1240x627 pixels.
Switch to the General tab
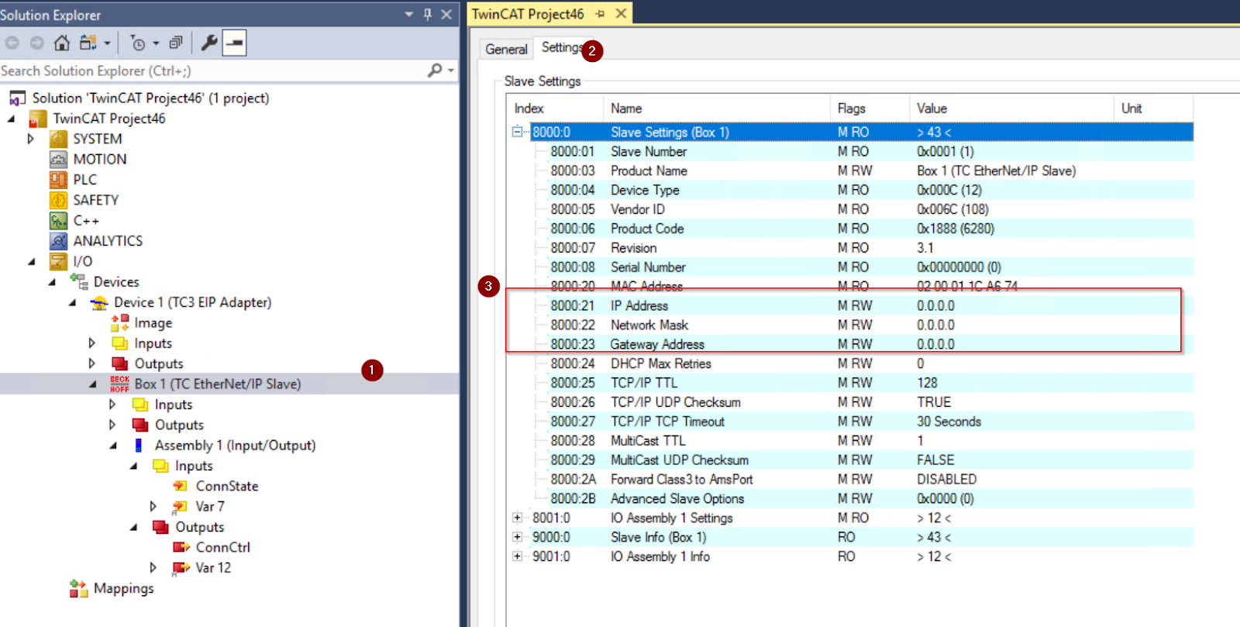(x=506, y=49)
